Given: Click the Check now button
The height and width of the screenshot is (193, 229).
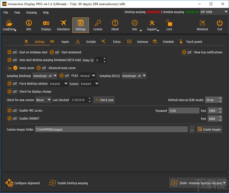Looking at the screenshot, I should pos(104,100).
